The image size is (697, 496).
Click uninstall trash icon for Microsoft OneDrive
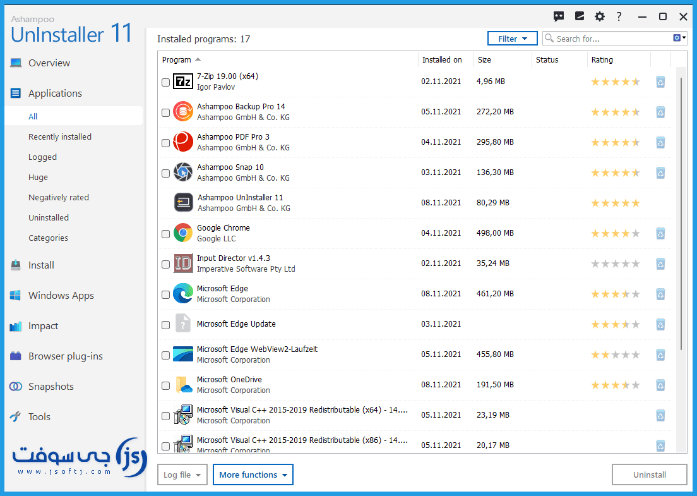660,385
